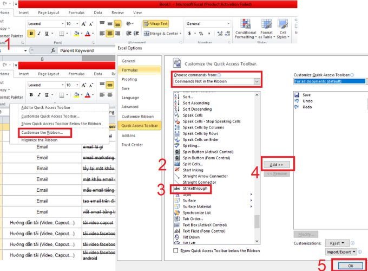Select Show Quick Access Toolbar Below the Ribbon

[x=61, y=124]
